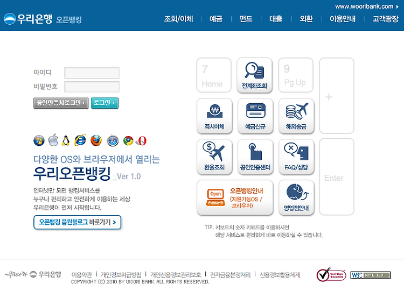The image size is (404, 291).
Task: Open the 펀드 menu
Action: [x=246, y=19]
